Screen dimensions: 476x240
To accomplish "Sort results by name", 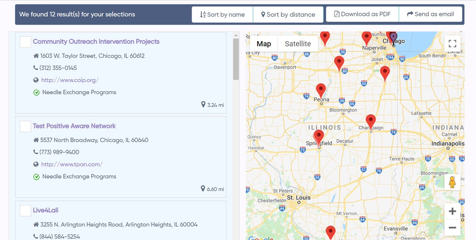I will click(222, 15).
